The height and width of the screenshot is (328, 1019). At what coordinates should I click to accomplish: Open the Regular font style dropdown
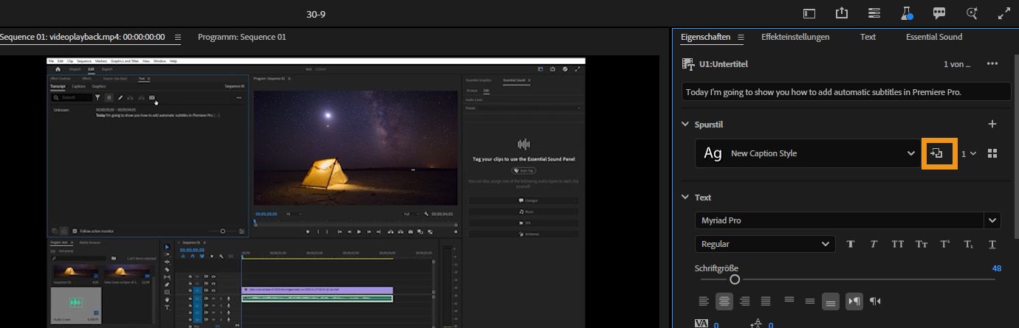pos(764,244)
